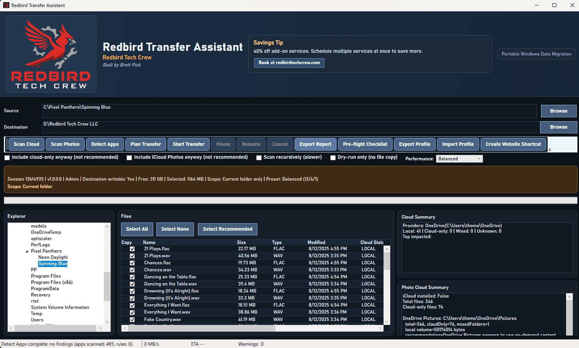Start the Scan Photos operation
579x348 pixels.
click(65, 144)
